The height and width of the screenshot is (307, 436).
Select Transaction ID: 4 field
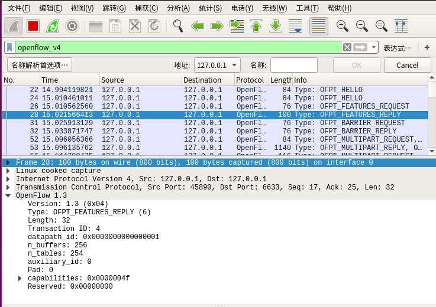pos(64,228)
